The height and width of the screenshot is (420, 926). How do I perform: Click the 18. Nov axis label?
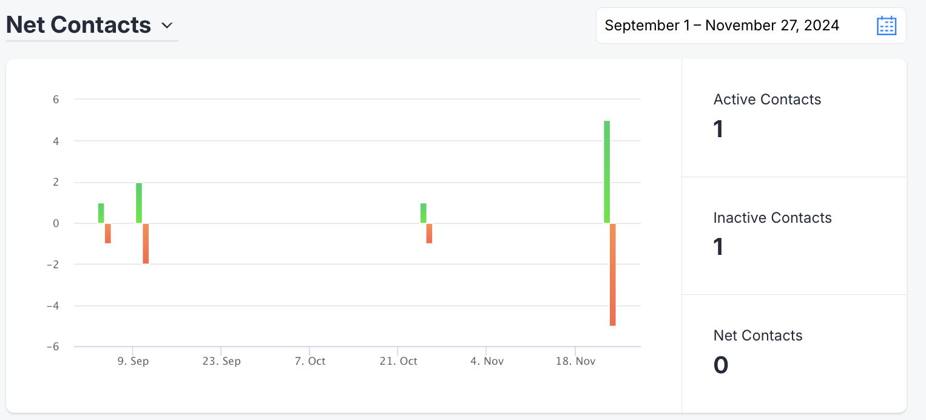click(575, 361)
